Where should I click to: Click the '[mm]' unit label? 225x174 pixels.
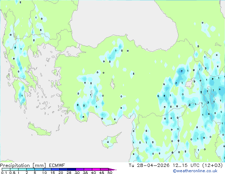(x=39, y=165)
